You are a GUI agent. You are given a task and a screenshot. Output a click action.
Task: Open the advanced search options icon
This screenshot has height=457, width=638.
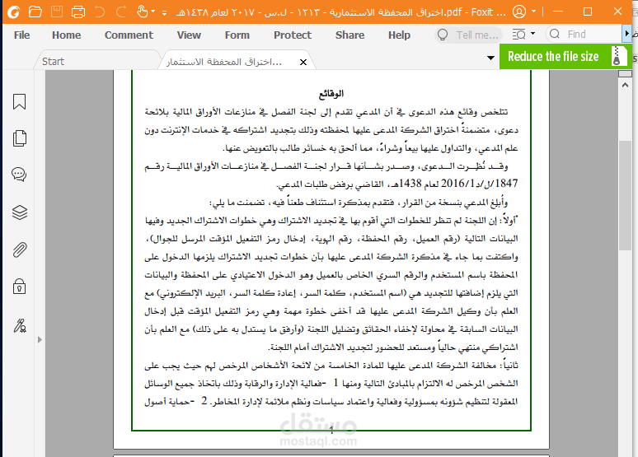518,35
